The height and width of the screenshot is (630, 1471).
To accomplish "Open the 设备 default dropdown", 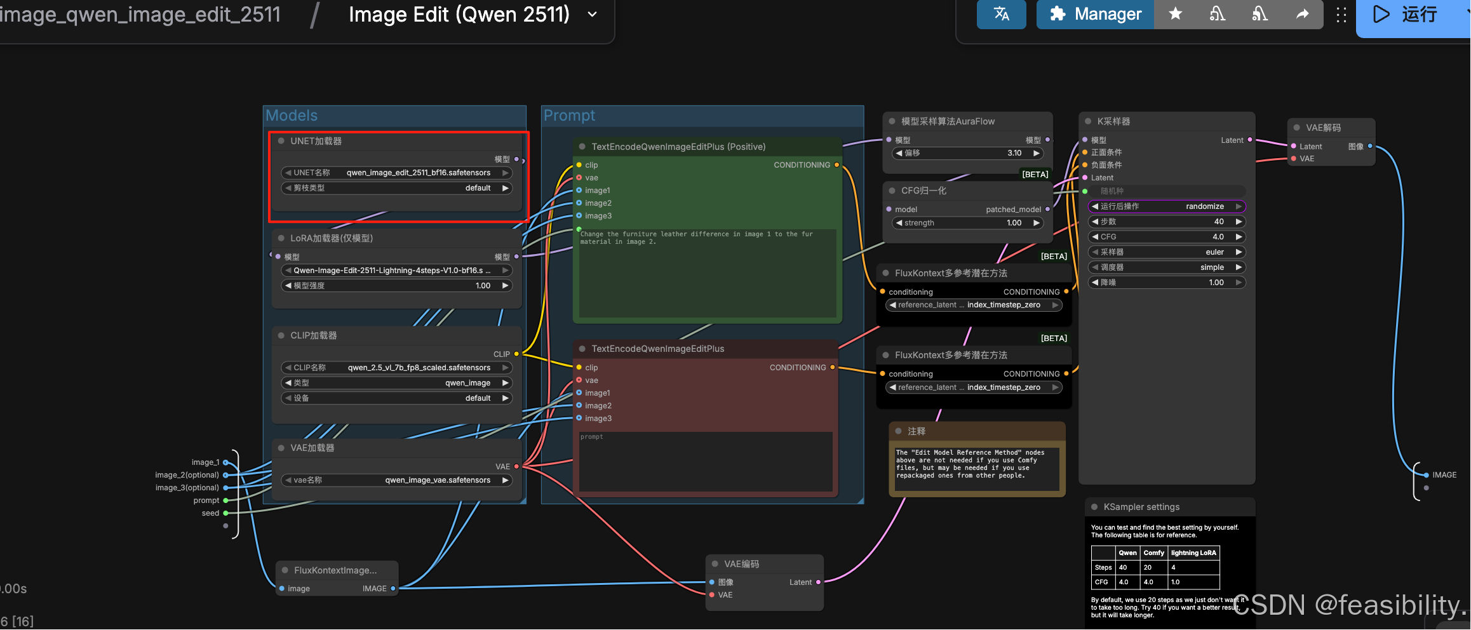I will 397,398.
